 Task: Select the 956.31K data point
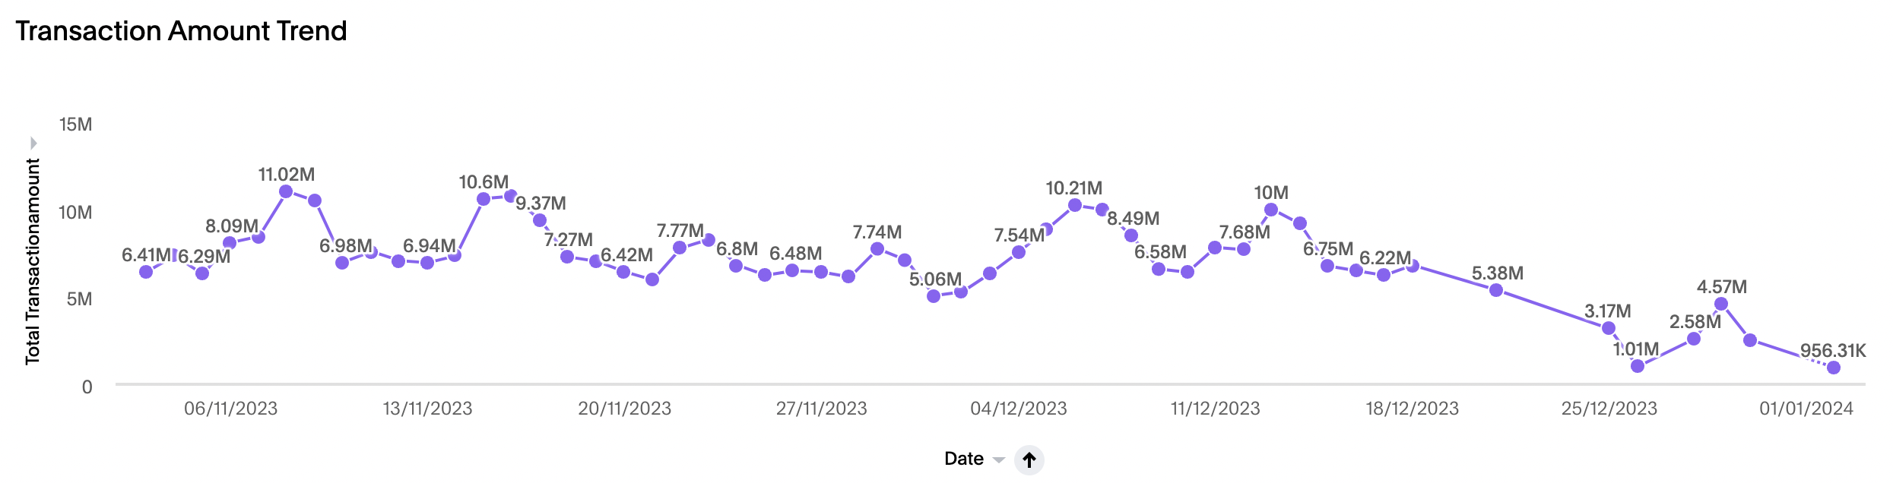pyautogui.click(x=1834, y=368)
